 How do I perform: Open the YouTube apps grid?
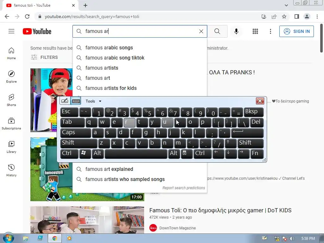click(x=255, y=31)
